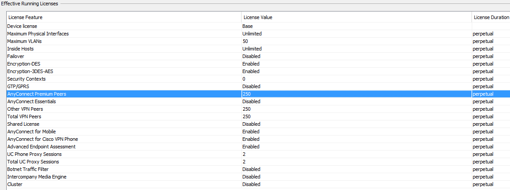This screenshot has height=190, width=510.
Task: Click perpetual duration for Maximum Physical Interfaces
Action: [x=483, y=34]
